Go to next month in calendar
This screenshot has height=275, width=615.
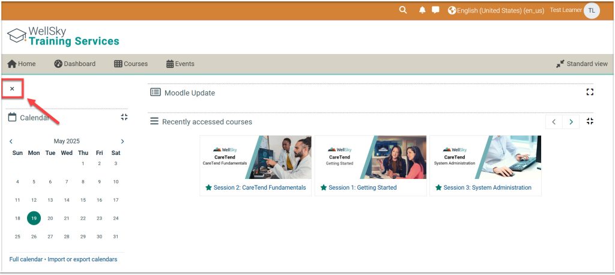point(123,141)
